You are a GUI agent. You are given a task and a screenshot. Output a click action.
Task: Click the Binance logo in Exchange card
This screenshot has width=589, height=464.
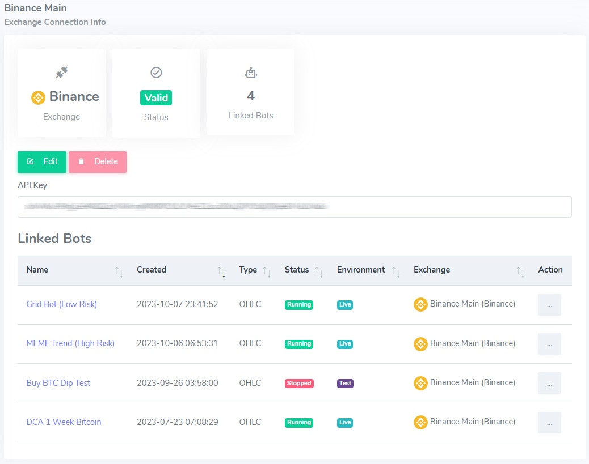pos(38,97)
